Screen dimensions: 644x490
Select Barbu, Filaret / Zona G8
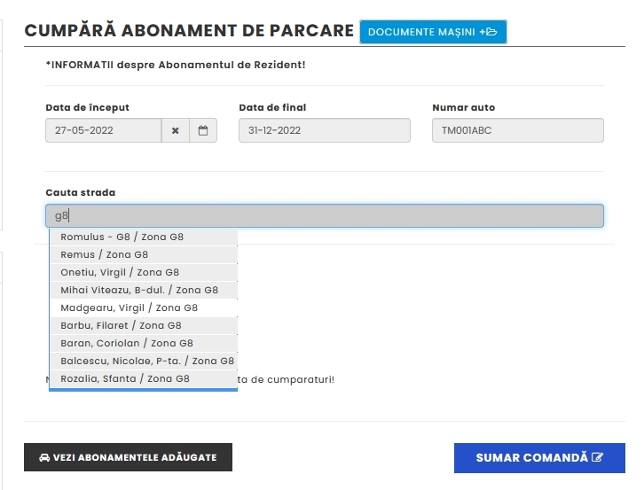point(144,325)
